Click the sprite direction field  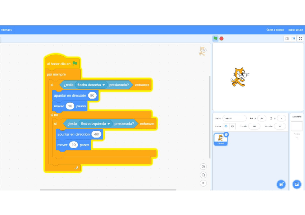click(x=280, y=126)
